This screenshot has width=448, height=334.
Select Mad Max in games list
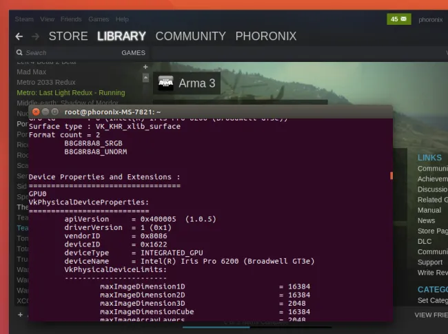(32, 72)
